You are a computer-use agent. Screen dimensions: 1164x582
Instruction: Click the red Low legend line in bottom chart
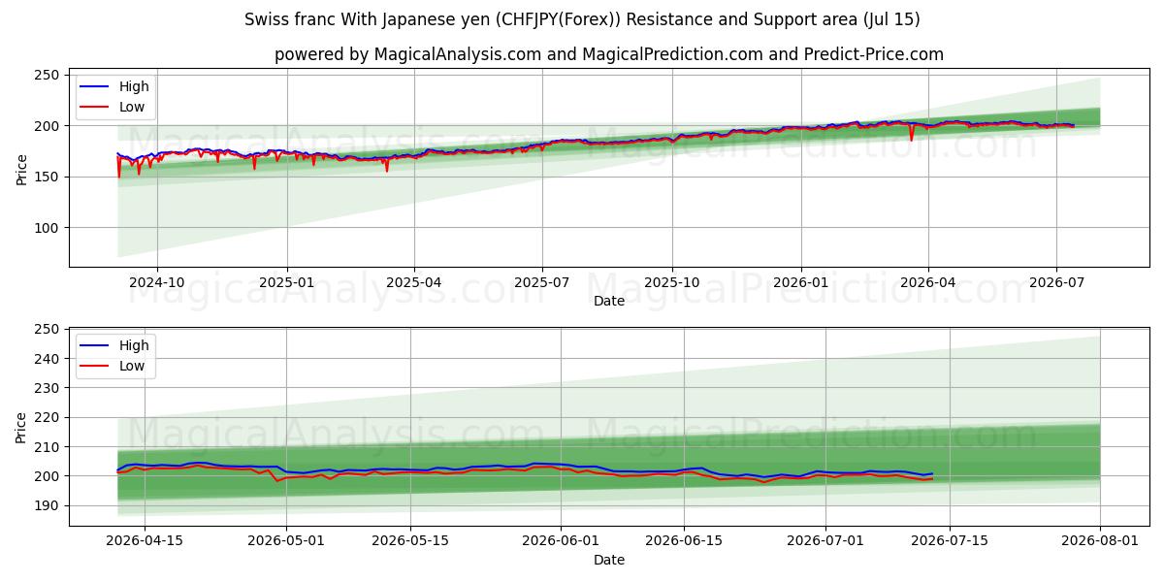(96, 367)
